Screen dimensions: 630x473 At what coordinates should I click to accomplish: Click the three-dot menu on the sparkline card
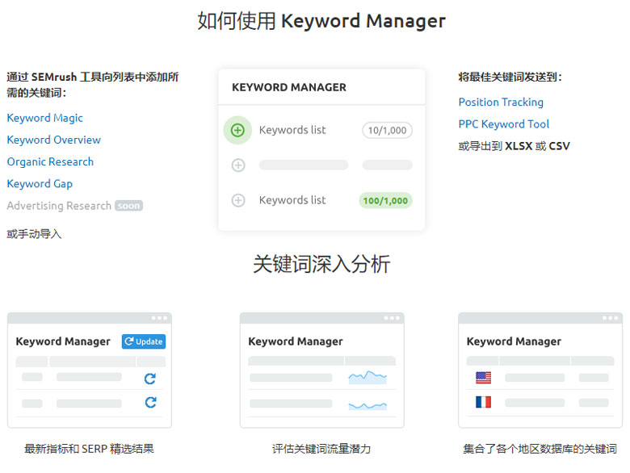(x=392, y=318)
